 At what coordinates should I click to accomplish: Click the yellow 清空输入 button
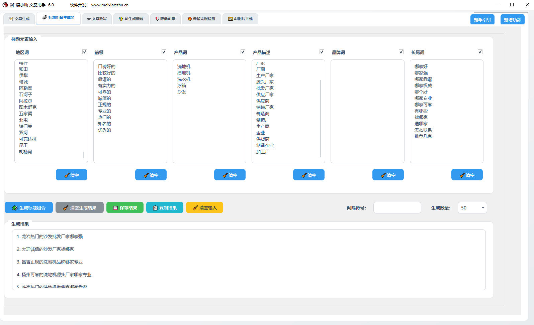click(x=204, y=208)
